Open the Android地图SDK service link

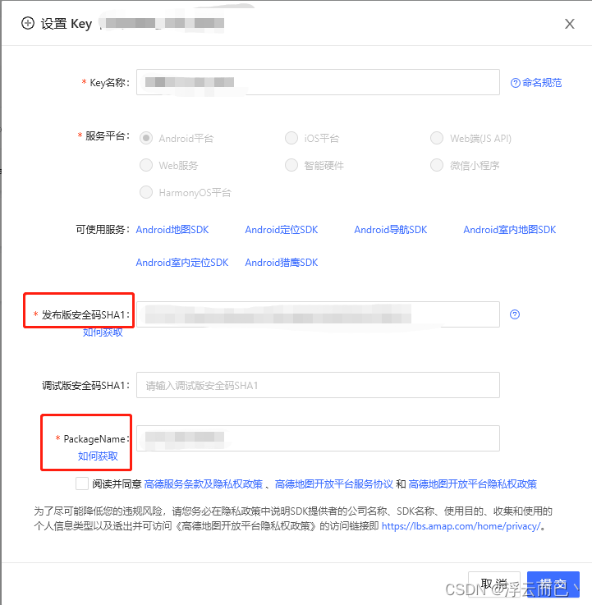[172, 230]
